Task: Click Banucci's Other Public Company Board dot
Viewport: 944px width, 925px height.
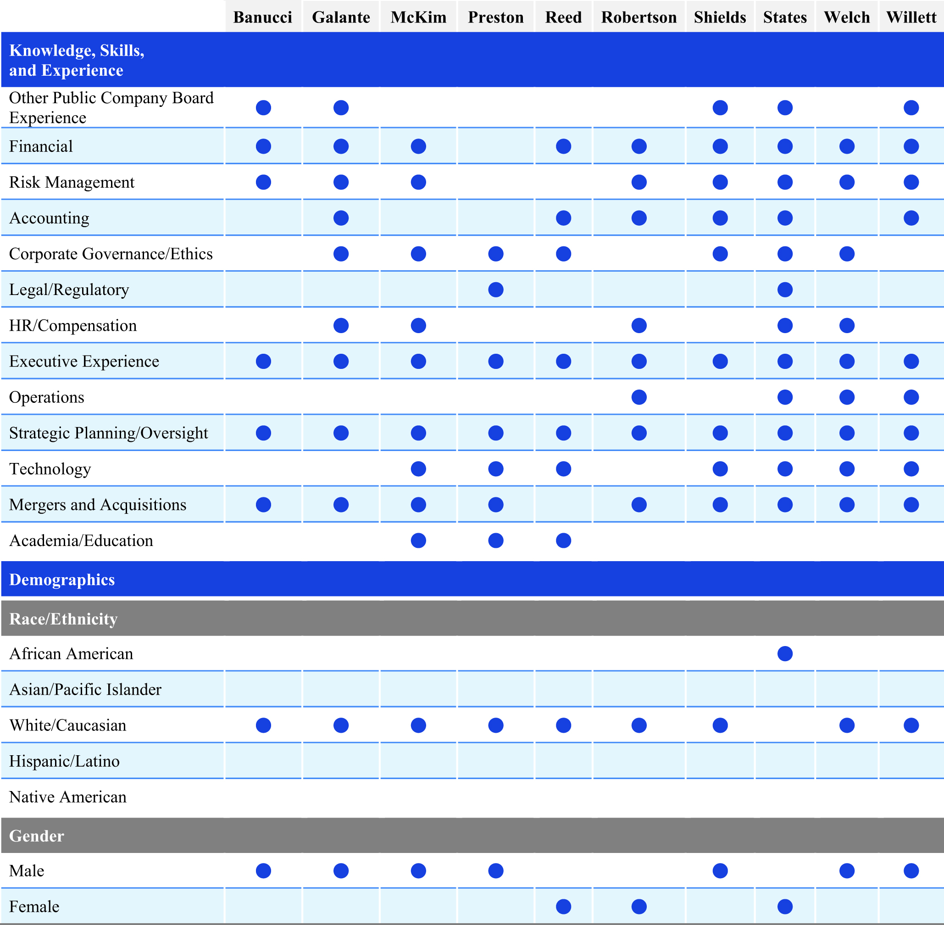Action: (x=263, y=107)
